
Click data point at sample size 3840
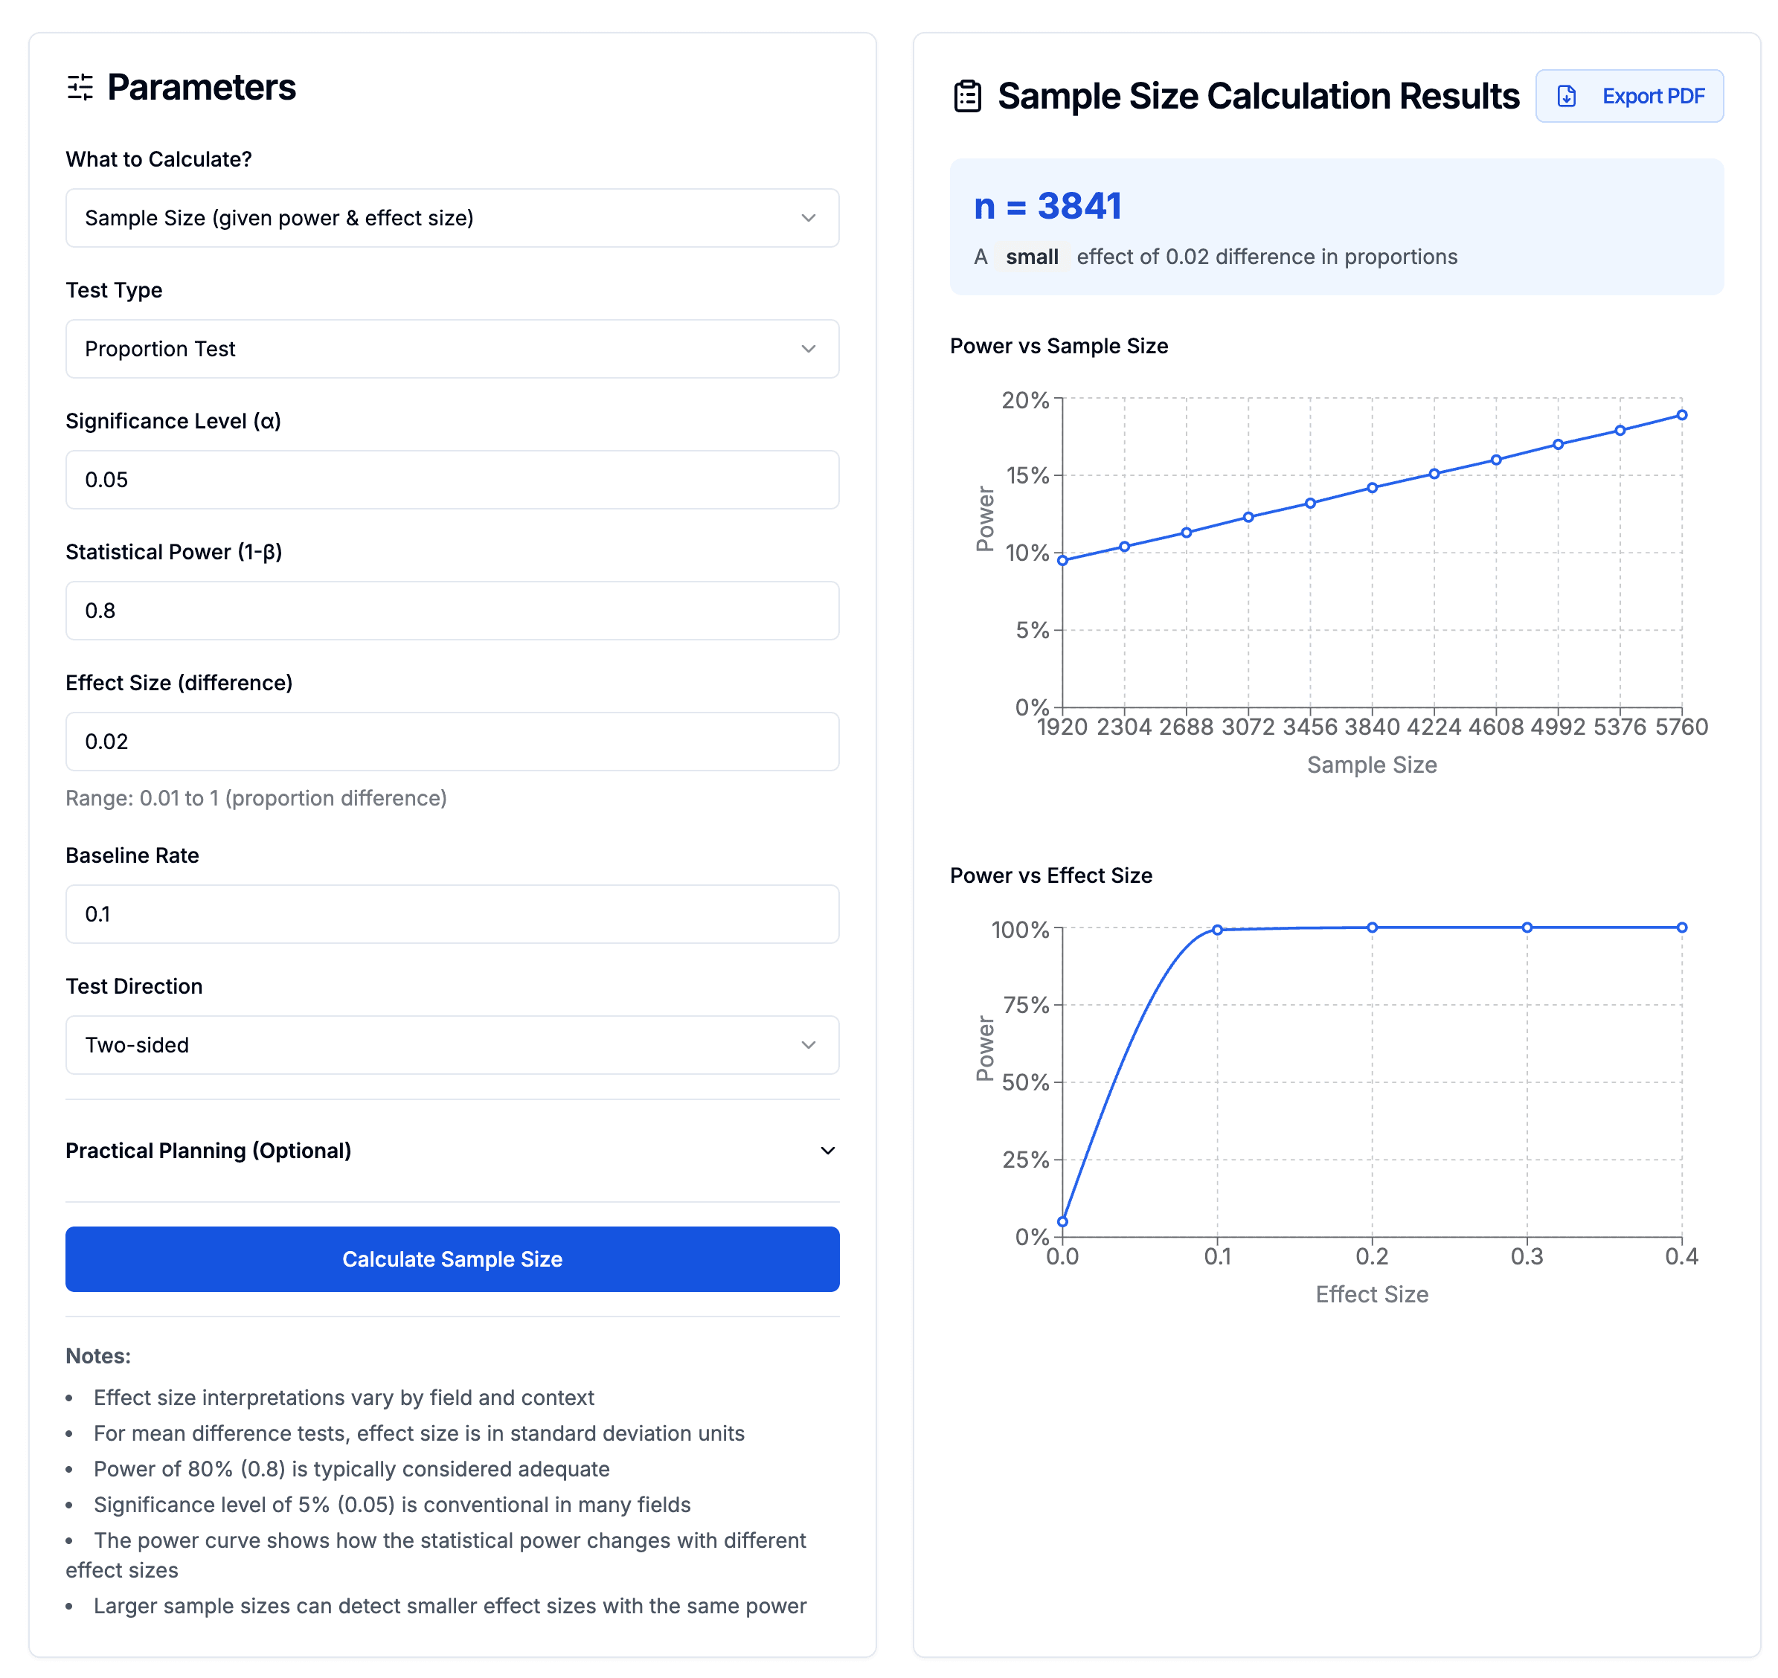point(1372,487)
